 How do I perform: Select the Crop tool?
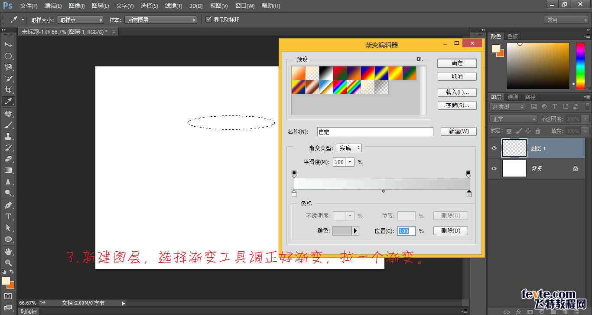[8, 90]
